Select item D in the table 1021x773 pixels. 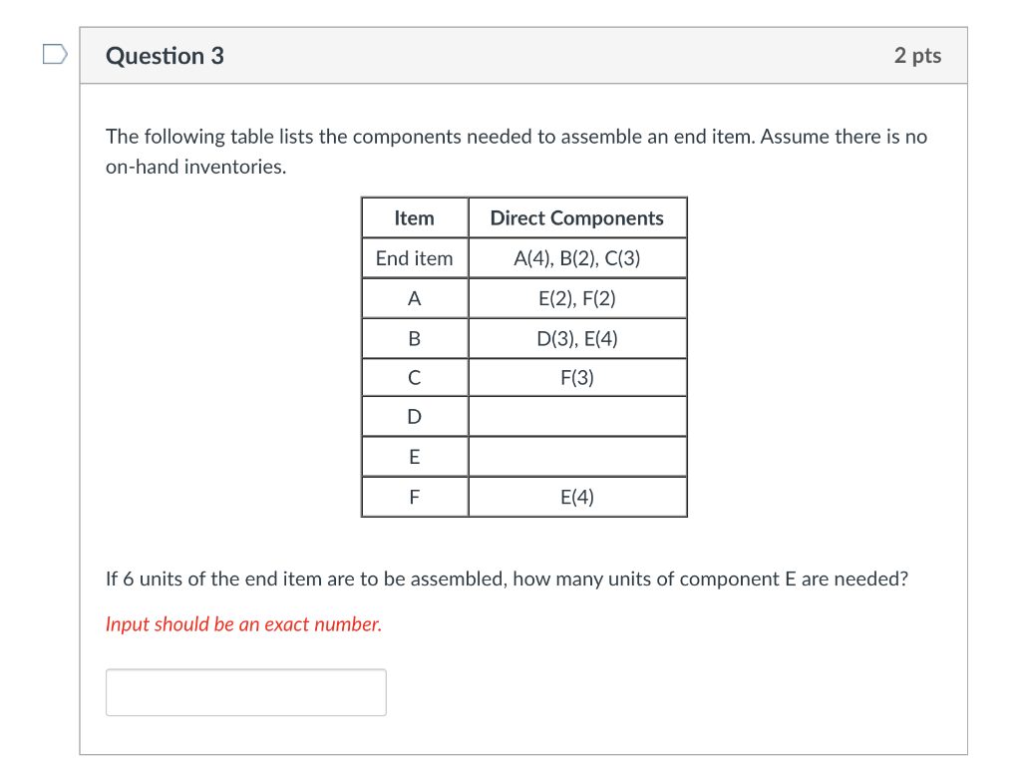[x=414, y=416]
